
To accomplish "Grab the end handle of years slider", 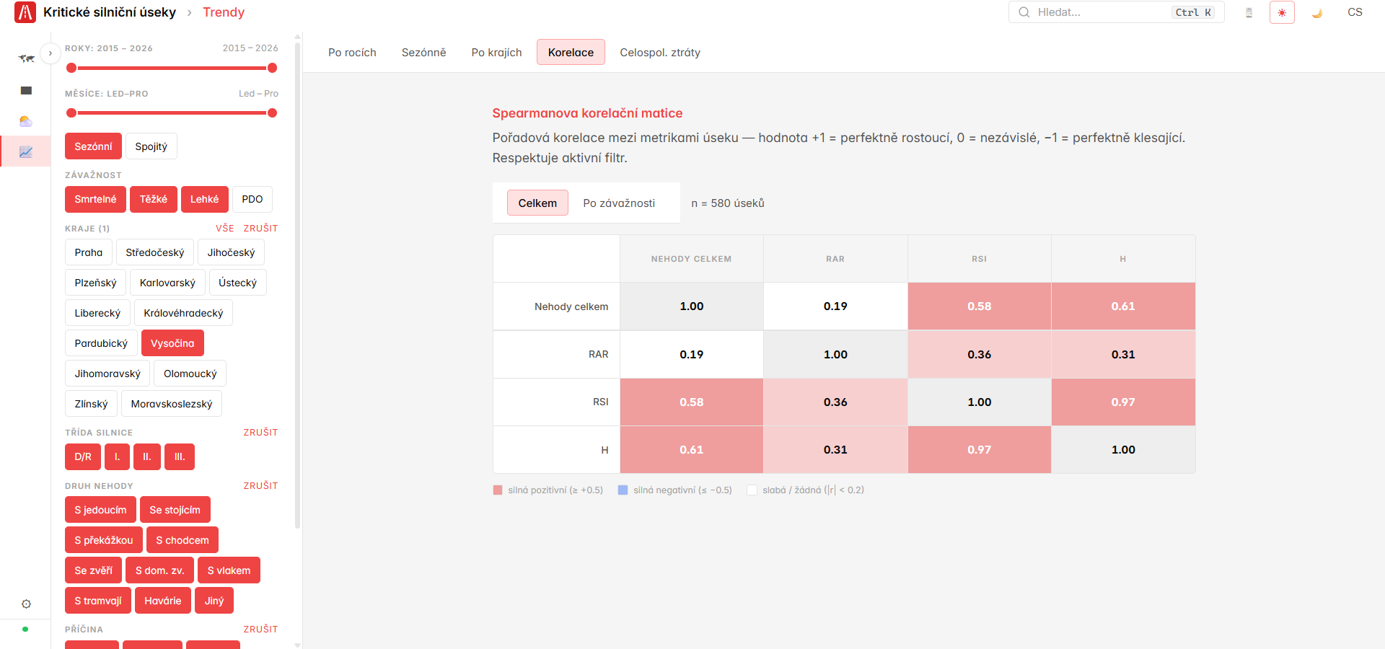I will (x=272, y=68).
